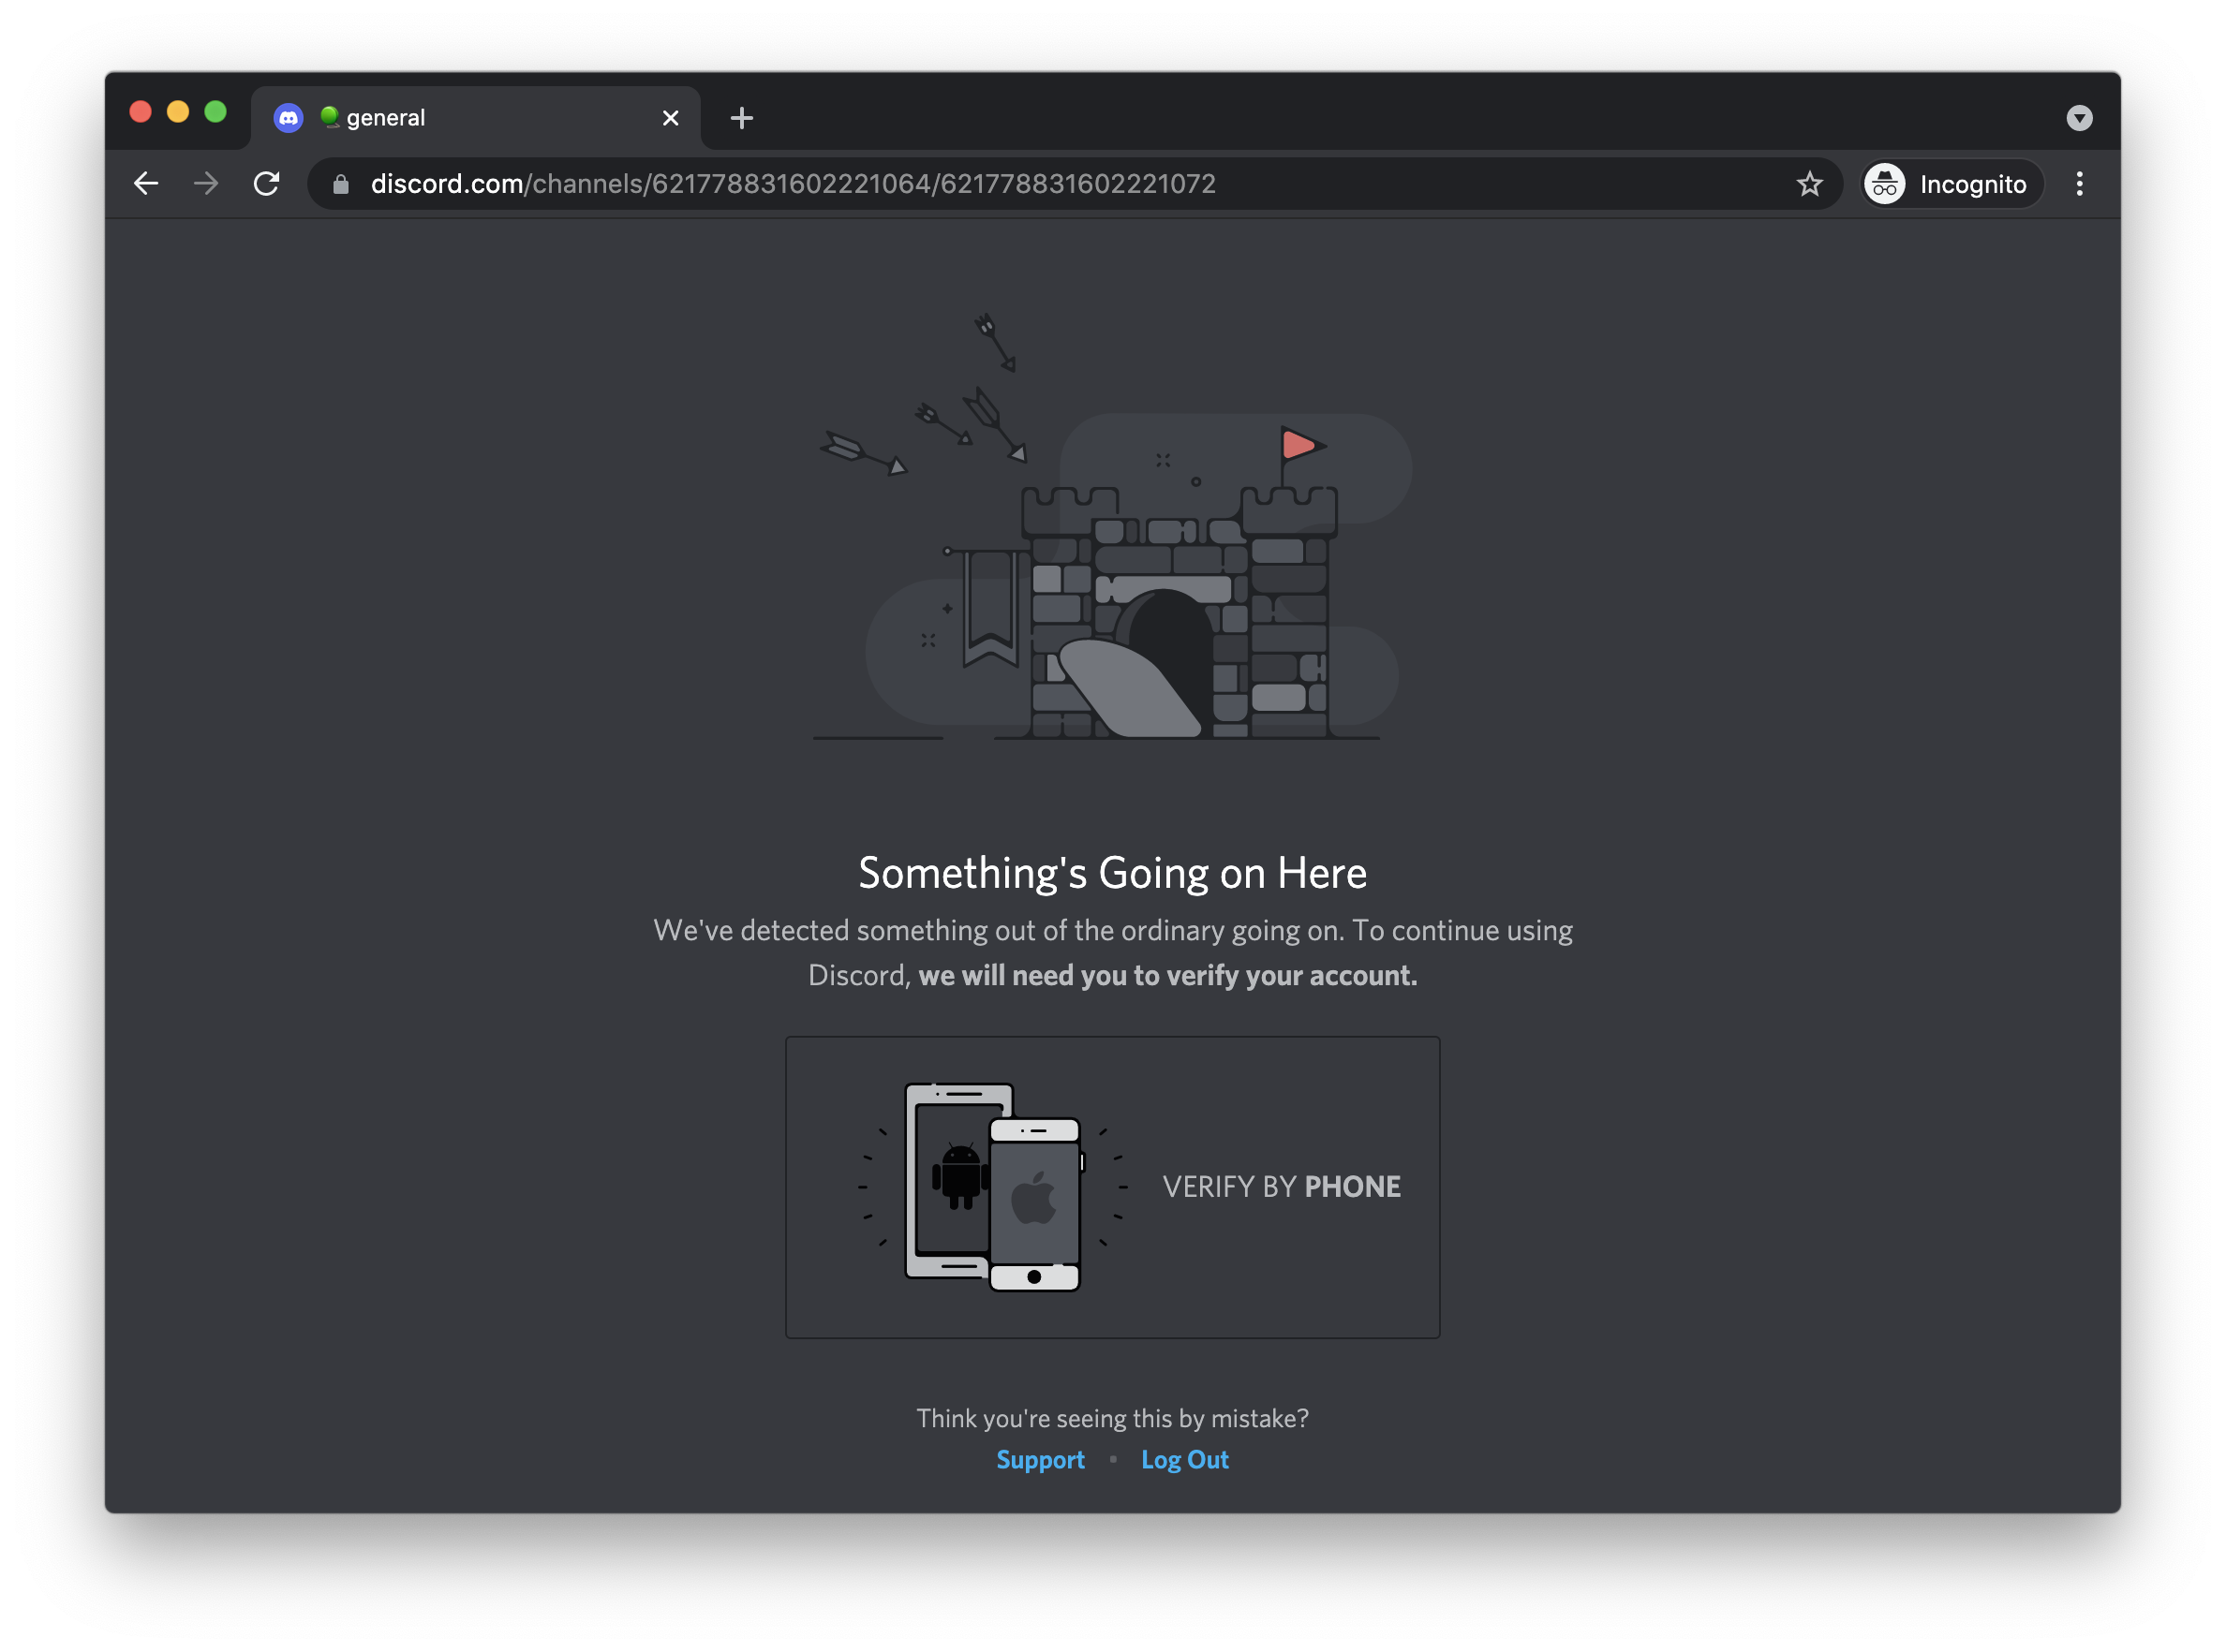Click the Discord favicon on the tab

[x=289, y=118]
